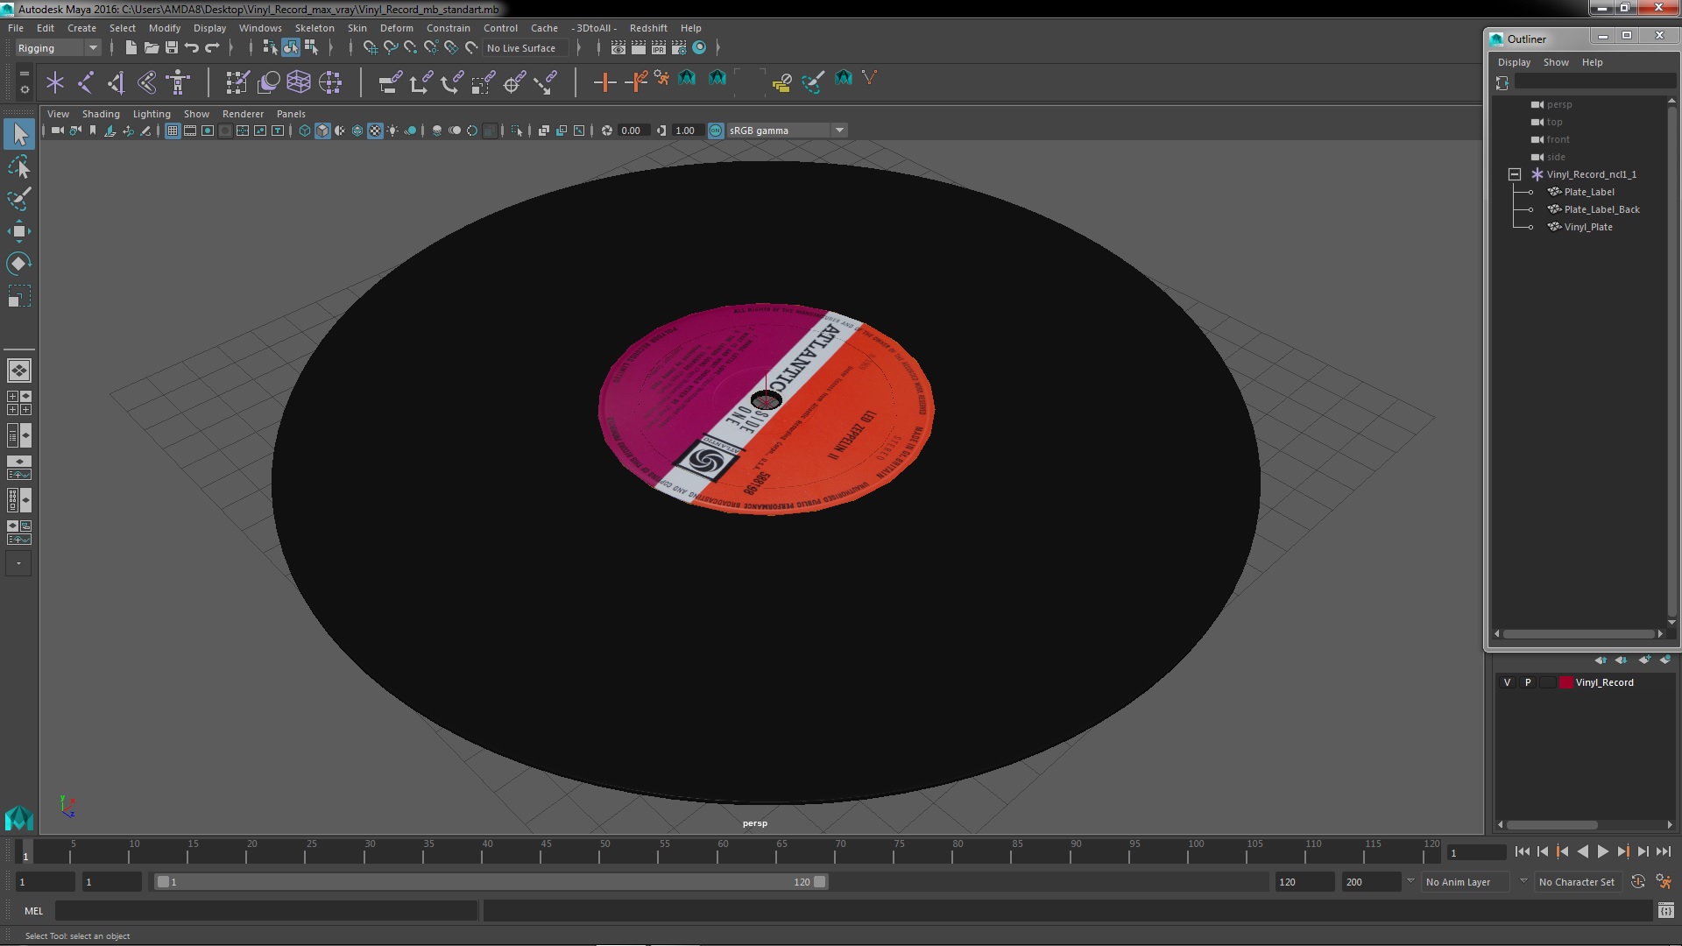Open the Render Settings icon
This screenshot has width=1682, height=946.
678,47
